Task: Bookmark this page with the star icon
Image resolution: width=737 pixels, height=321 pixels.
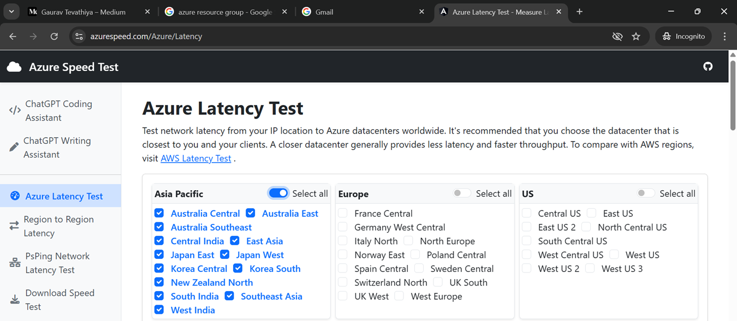Action: coord(636,37)
